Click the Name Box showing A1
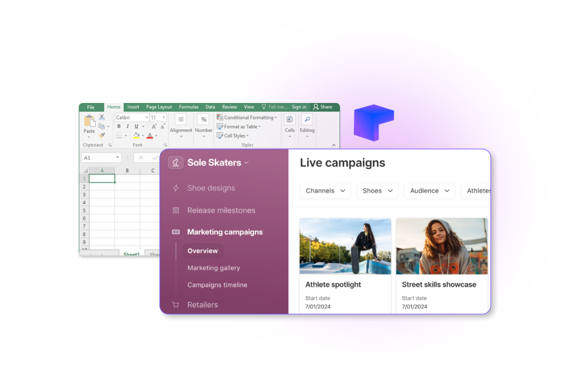This screenshot has width=569, height=386. point(101,158)
